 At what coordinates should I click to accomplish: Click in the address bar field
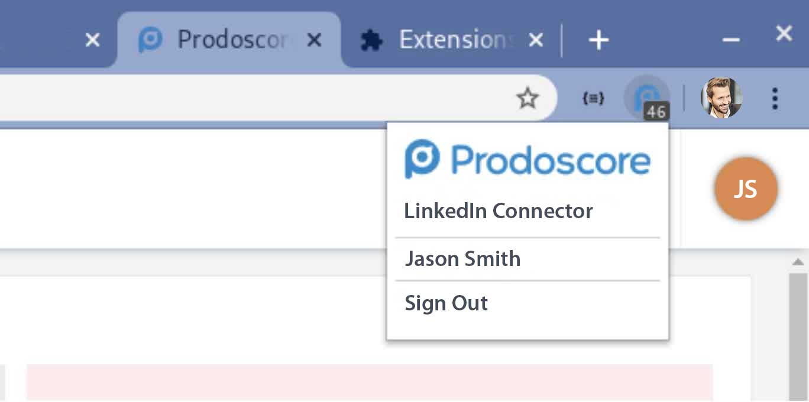tap(254, 98)
